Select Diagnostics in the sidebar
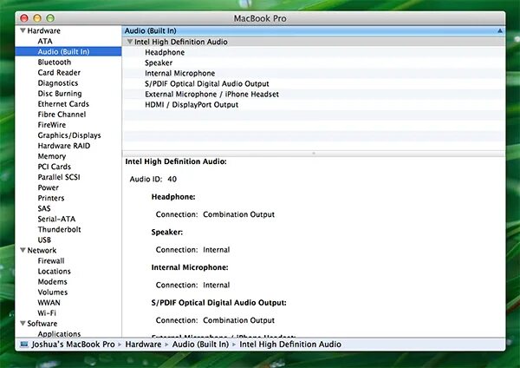520x368 pixels. tap(58, 83)
